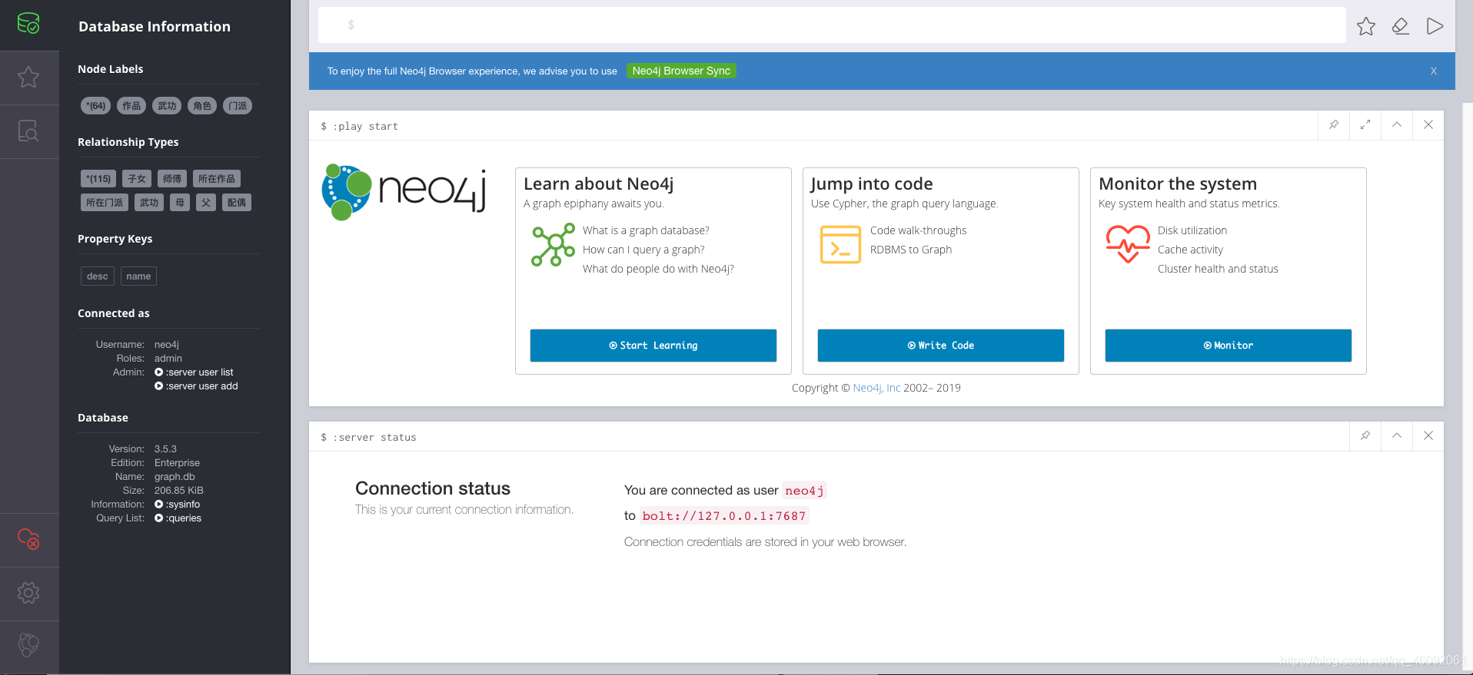Open the Documents search sidebar icon
The image size is (1473, 675).
(28, 131)
